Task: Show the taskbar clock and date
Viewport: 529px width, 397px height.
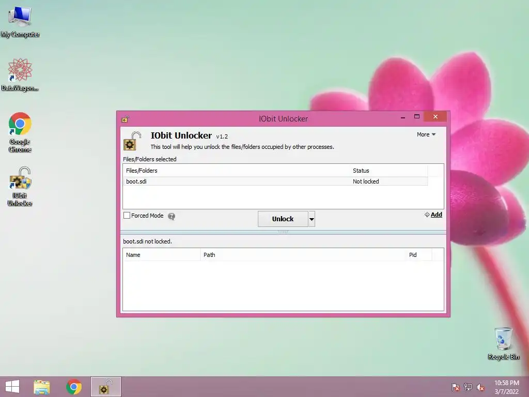Action: (506, 387)
